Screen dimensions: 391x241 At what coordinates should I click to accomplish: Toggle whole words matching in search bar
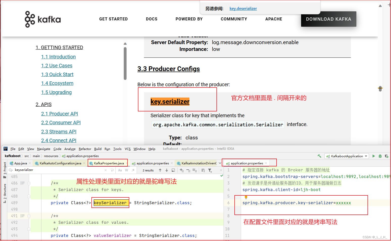pyautogui.click(x=127, y=170)
